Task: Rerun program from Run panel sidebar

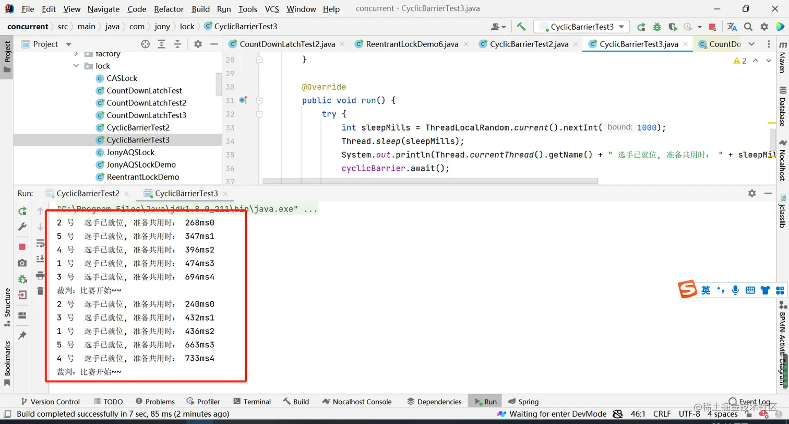Action: [x=22, y=211]
